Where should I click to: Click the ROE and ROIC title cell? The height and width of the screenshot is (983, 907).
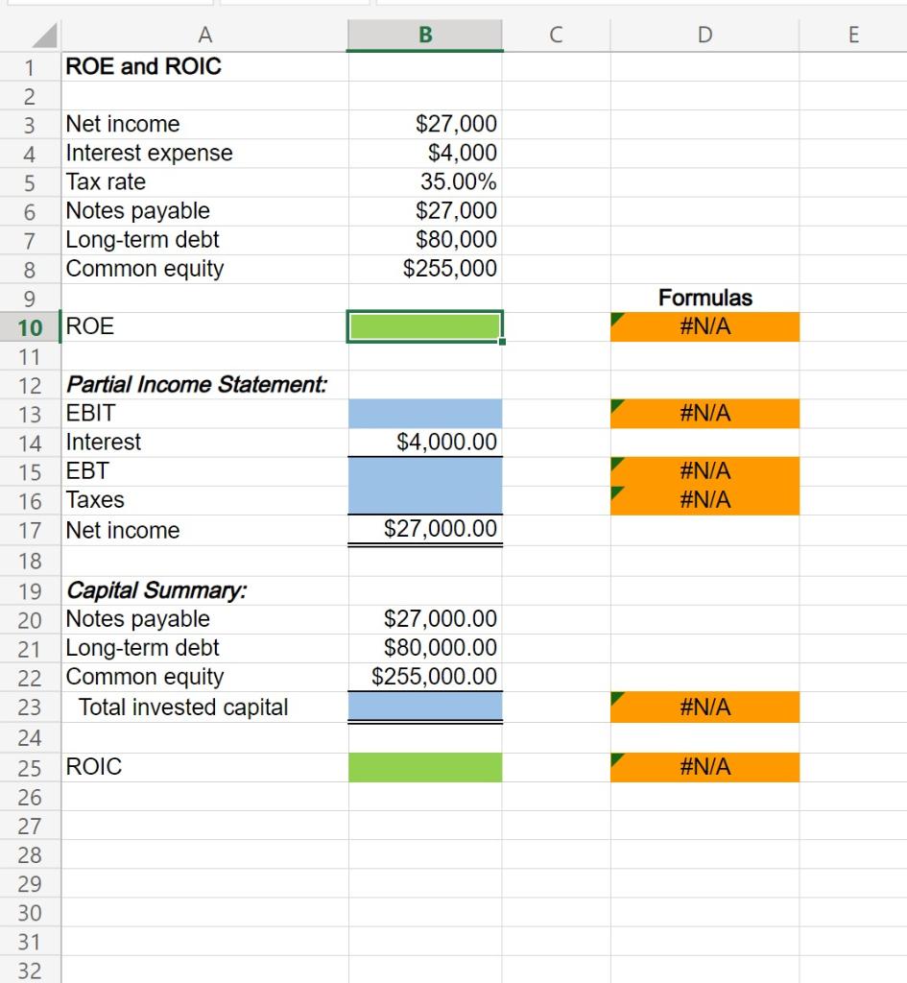pos(205,66)
